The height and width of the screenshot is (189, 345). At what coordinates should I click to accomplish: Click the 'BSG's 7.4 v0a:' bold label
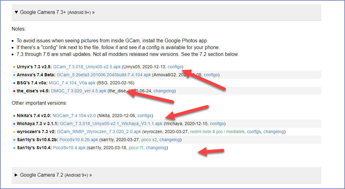pyautogui.click(x=32, y=83)
